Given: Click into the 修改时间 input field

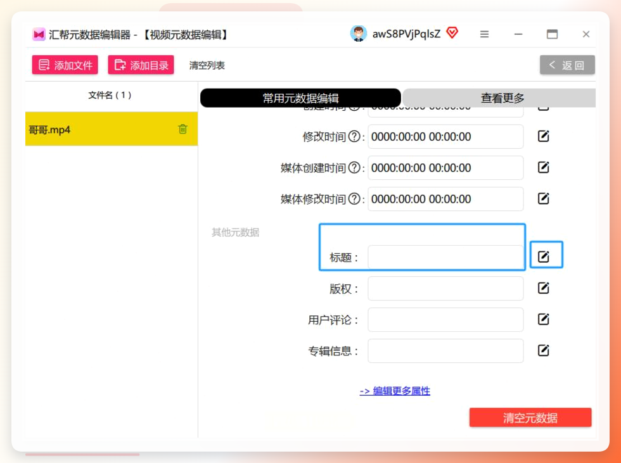Looking at the screenshot, I should pos(445,137).
